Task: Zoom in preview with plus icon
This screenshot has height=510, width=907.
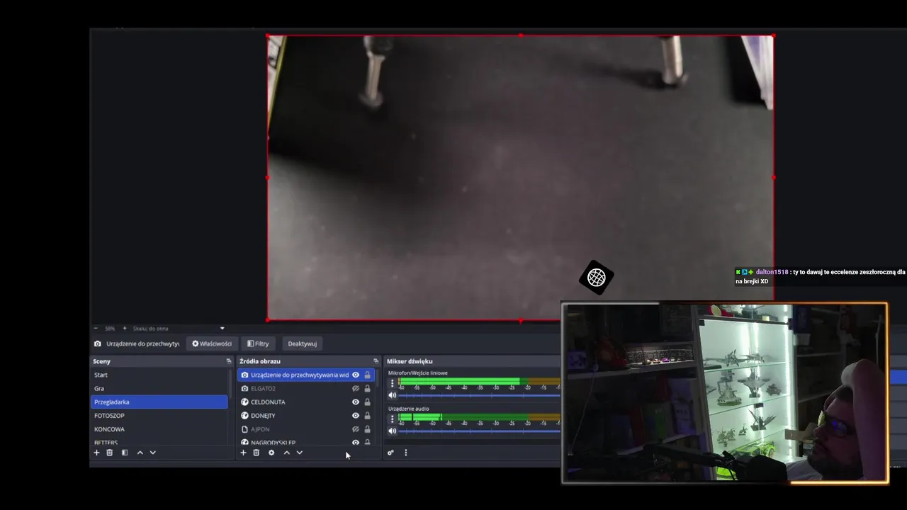Action: [x=125, y=328]
